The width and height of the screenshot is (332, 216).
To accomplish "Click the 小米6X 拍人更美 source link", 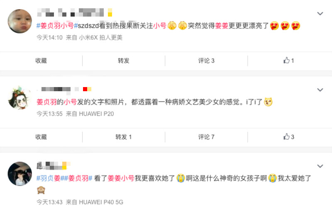I will (101, 38).
